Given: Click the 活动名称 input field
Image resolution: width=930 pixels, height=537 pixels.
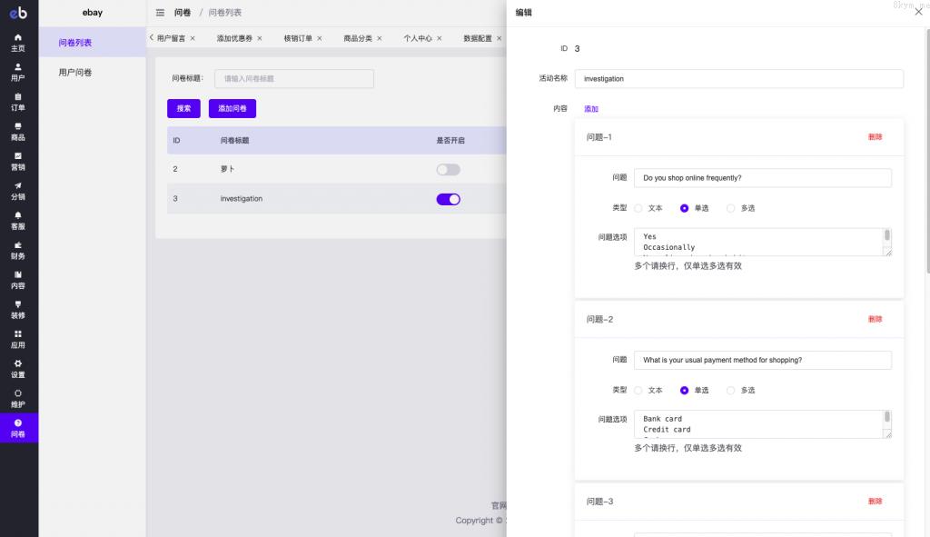Looking at the screenshot, I should coord(738,79).
